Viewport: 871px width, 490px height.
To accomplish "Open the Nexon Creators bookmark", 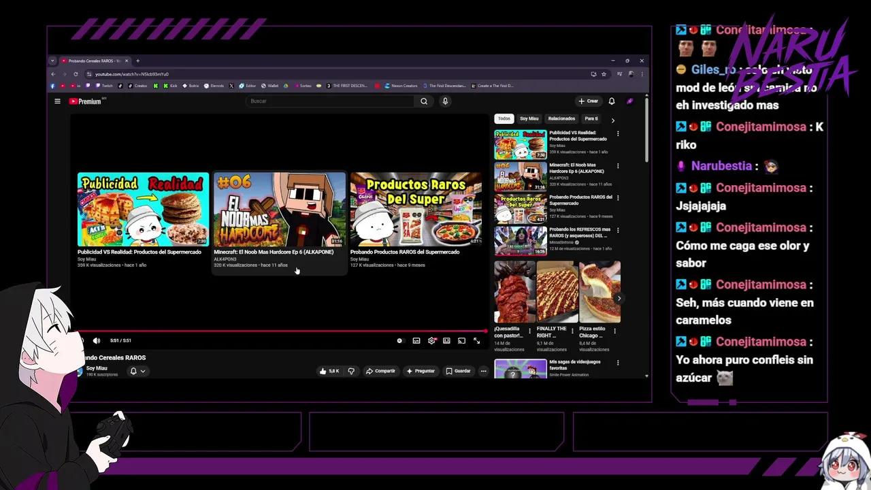I will tap(401, 86).
